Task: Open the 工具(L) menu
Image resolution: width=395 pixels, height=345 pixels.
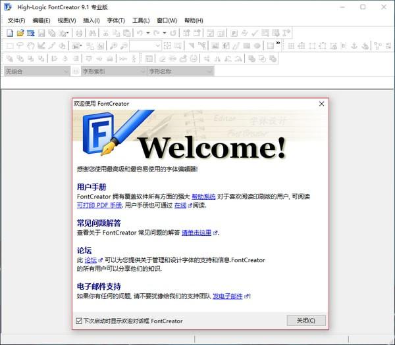Action: coord(141,20)
